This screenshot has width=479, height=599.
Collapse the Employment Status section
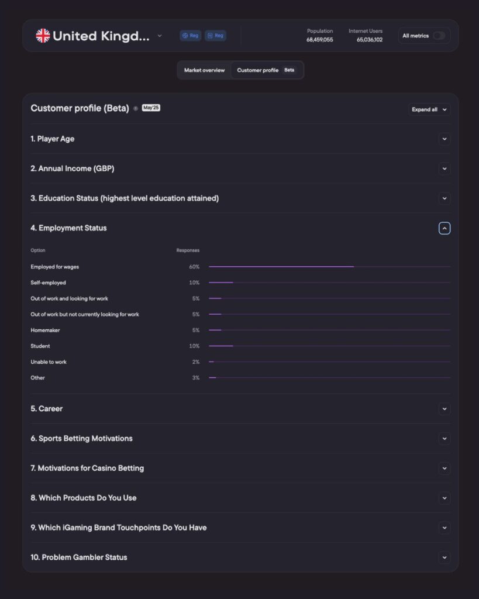coord(444,228)
